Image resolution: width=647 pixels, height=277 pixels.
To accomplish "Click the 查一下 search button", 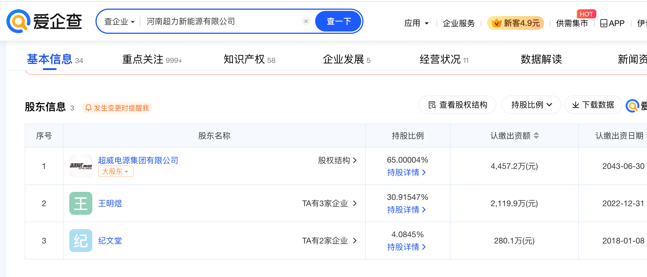I will [338, 21].
